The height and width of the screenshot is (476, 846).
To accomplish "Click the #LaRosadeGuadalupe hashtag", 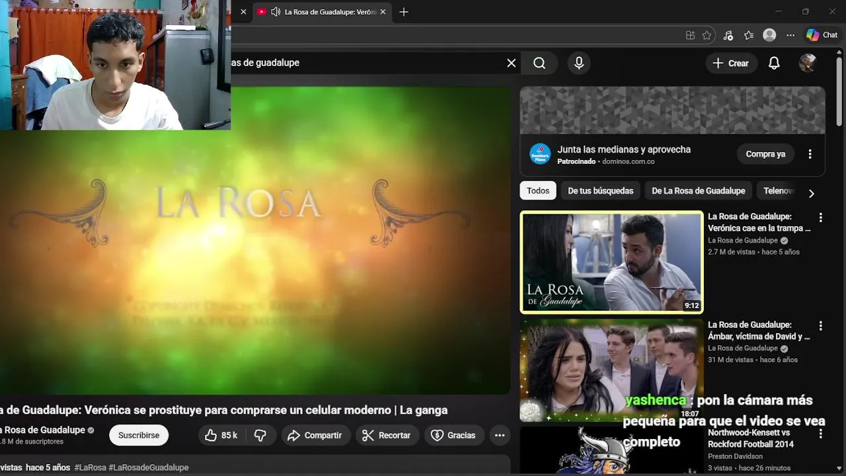I will point(149,467).
